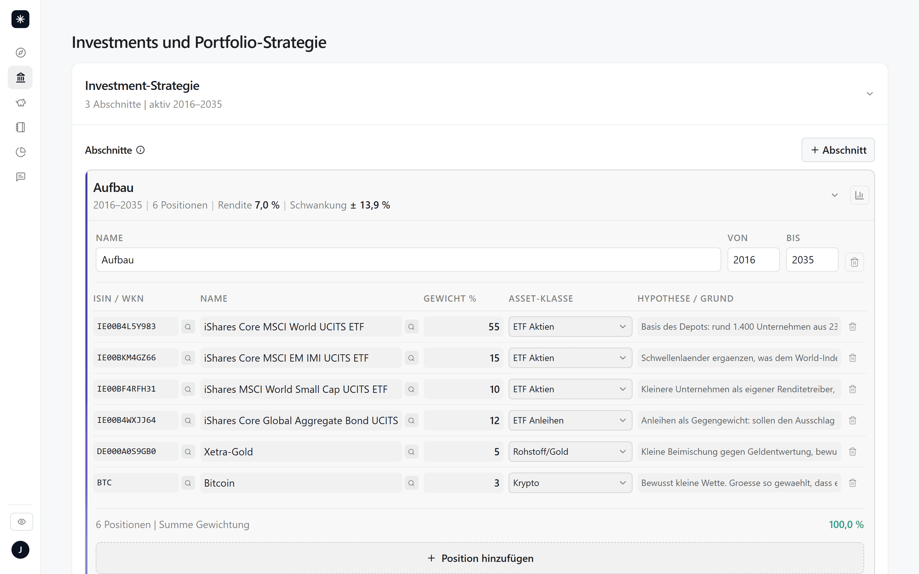
Task: Edit hypothesis starting 'Anleihen als Gegengewicht'
Action: coord(739,420)
